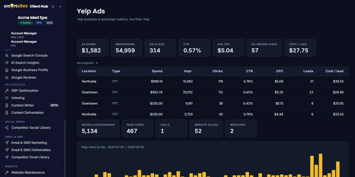
Task: Click the WEB badge under Acme Med Spa
Action: click(x=49, y=23)
